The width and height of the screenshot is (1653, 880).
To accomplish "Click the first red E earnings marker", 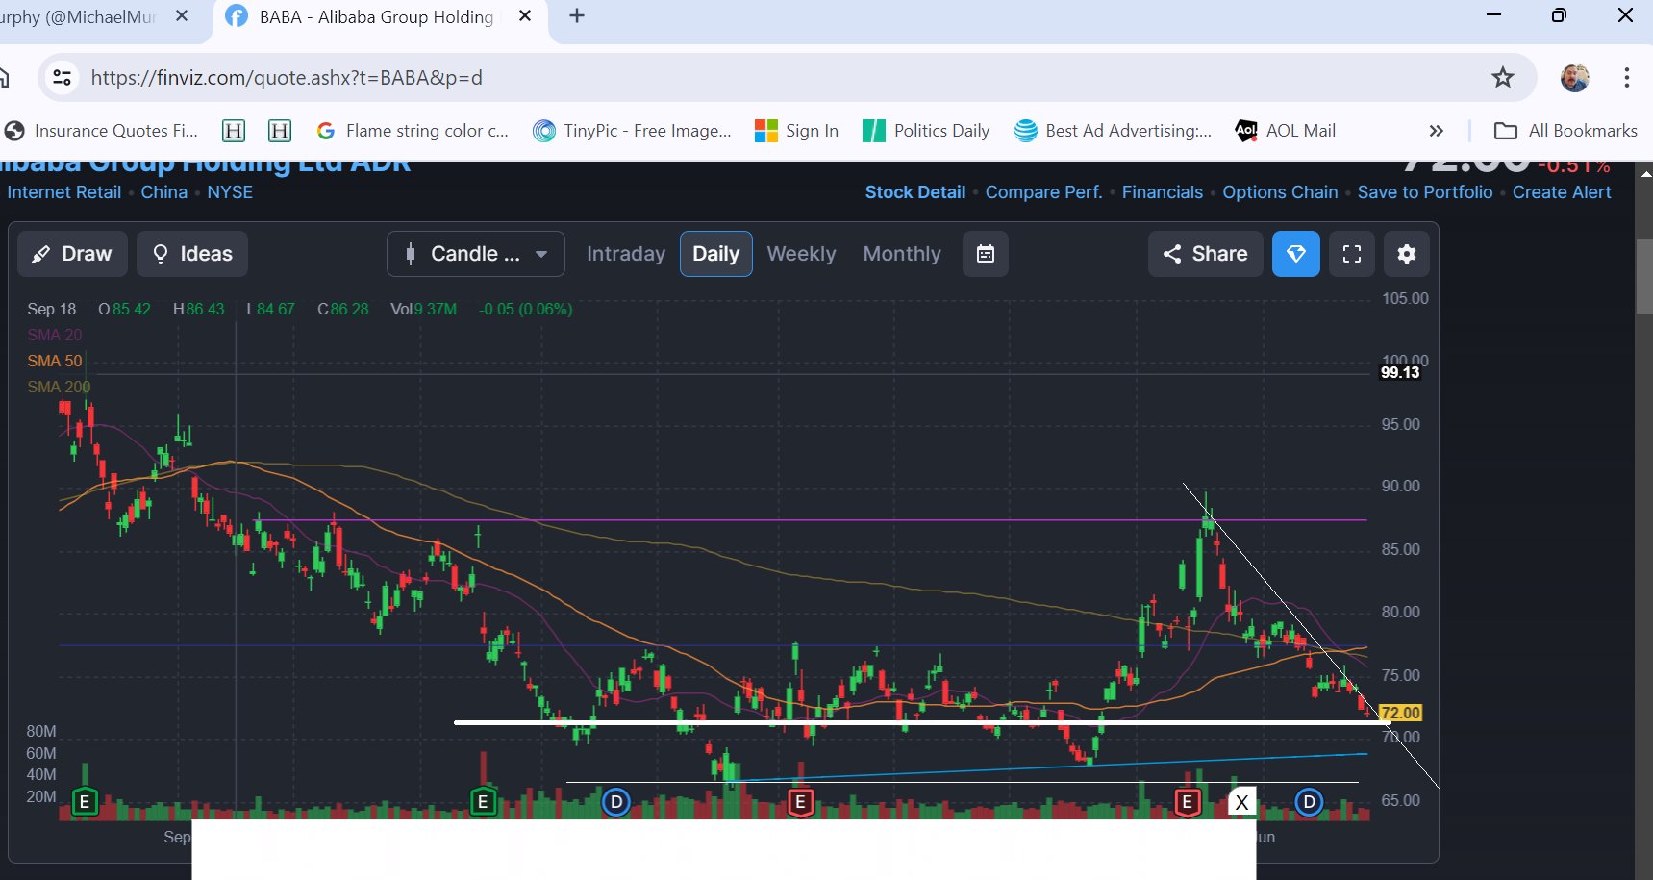I will point(800,801).
